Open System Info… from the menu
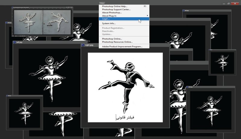241x139 pixels. tap(124, 24)
